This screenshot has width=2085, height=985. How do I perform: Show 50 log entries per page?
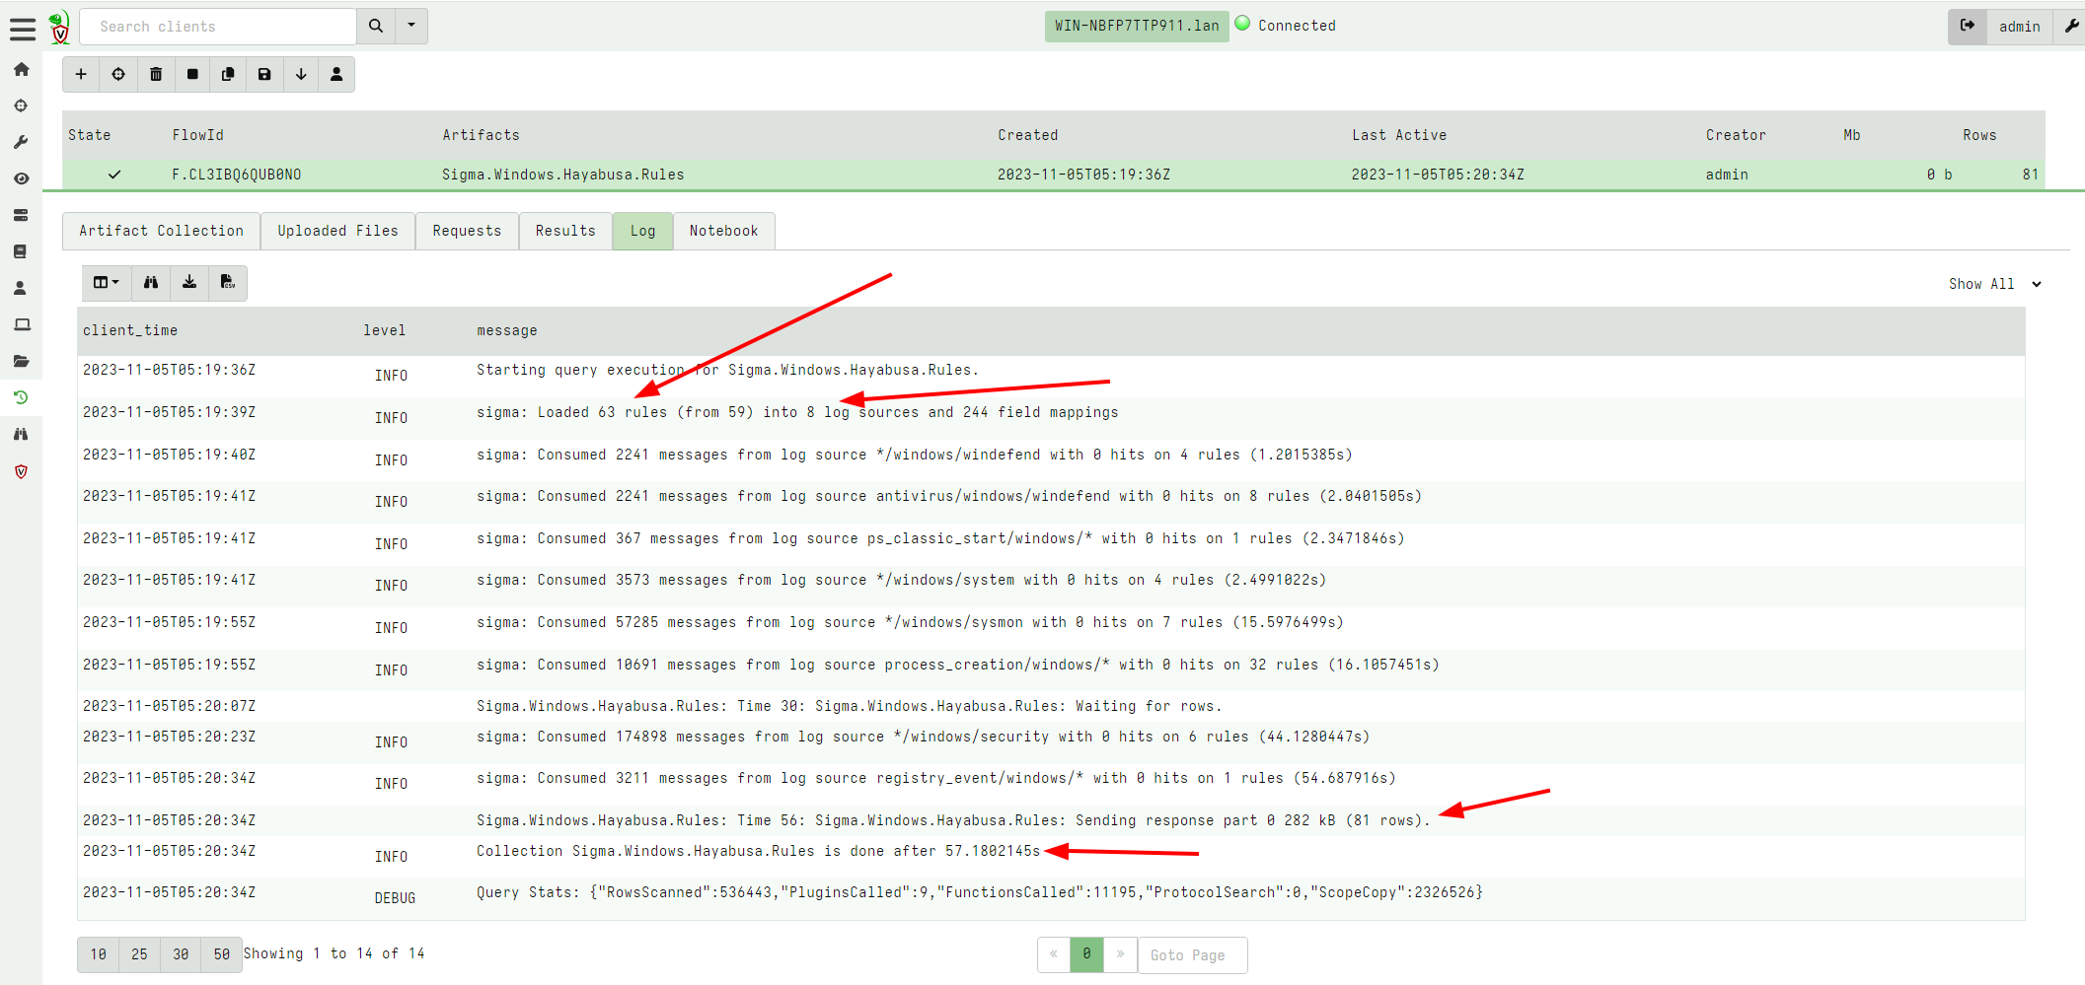click(x=221, y=953)
